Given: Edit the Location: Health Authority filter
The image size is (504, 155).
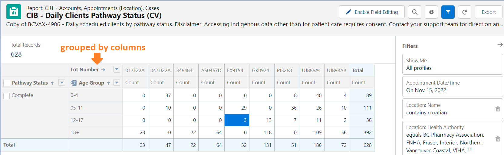Looking at the screenshot, I should 453,138.
